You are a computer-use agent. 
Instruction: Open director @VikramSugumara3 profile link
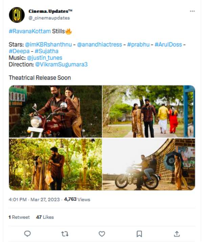(x=61, y=64)
